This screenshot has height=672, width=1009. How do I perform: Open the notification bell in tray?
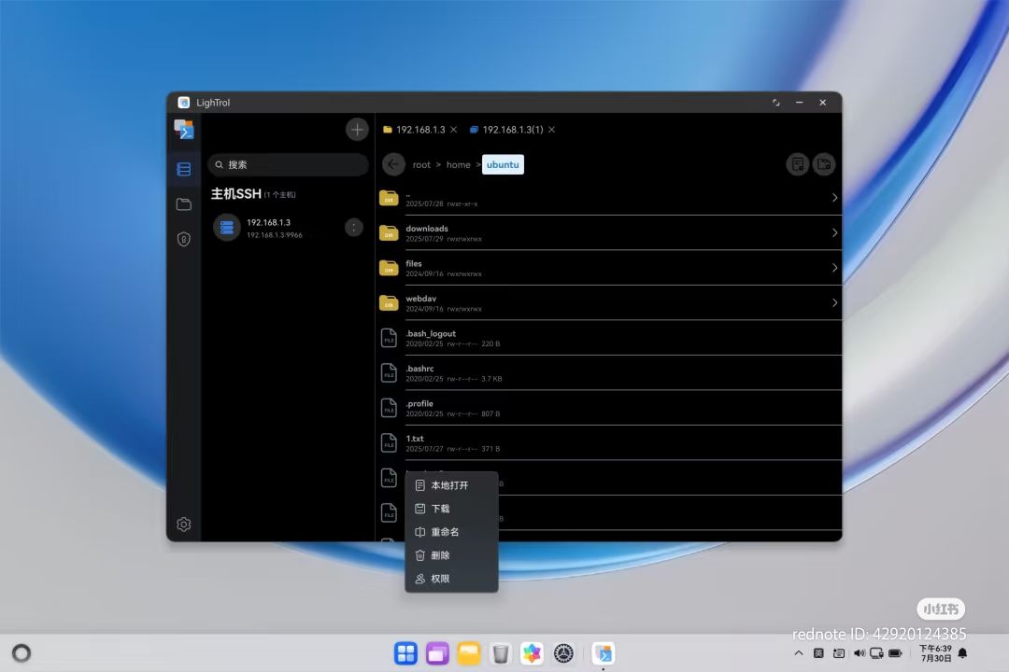click(x=962, y=653)
